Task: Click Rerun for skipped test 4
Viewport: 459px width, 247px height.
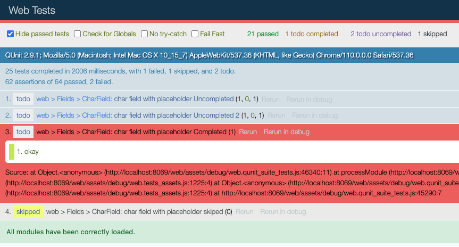Action: pyautogui.click(x=245, y=211)
